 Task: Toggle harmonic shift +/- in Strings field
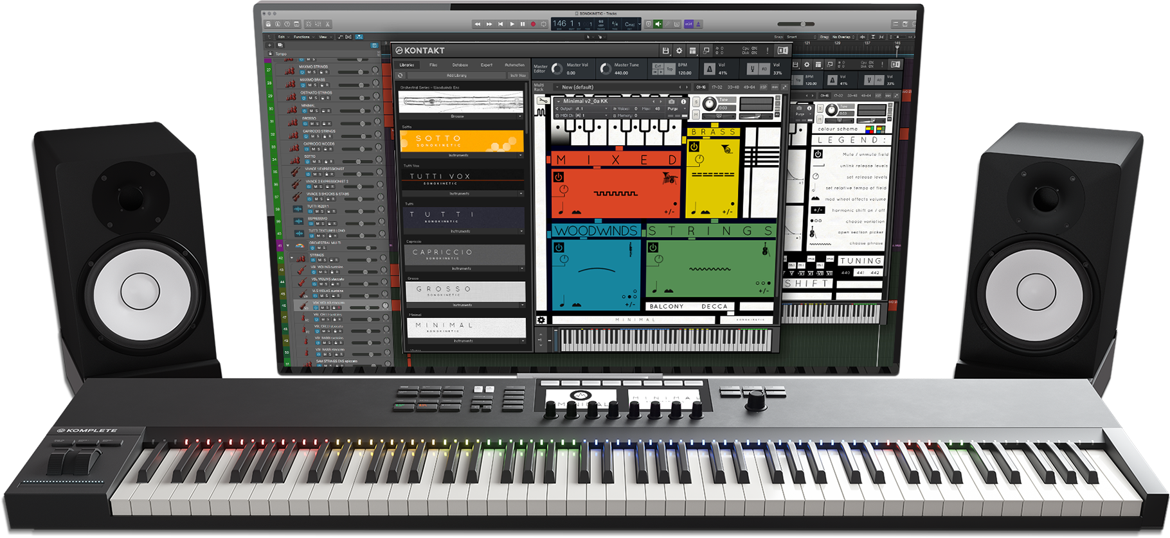point(764,291)
